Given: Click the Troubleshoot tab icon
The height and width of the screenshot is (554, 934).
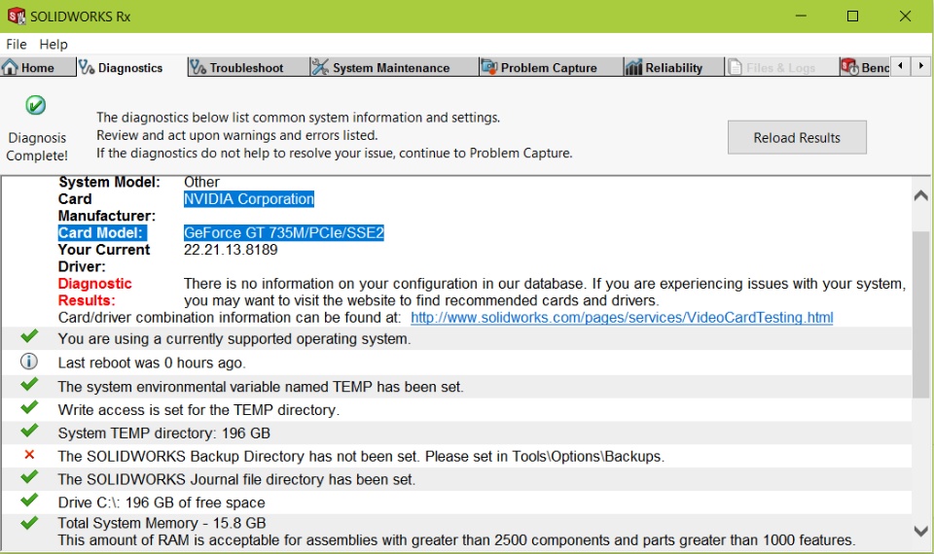Looking at the screenshot, I should (x=198, y=67).
